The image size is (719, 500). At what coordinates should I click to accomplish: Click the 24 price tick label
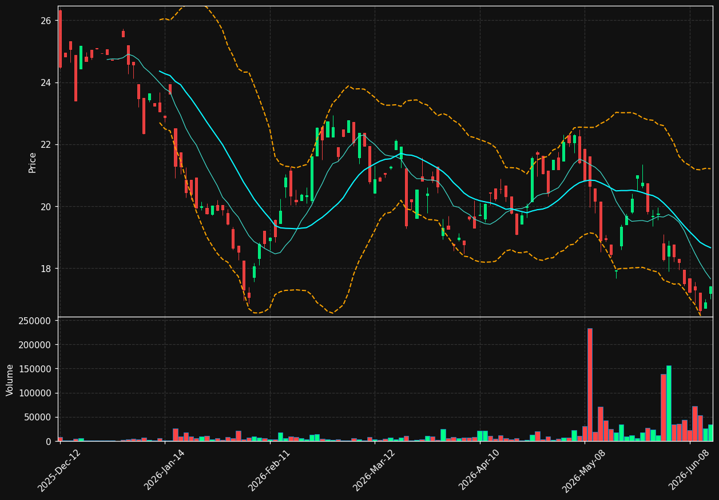point(46,82)
